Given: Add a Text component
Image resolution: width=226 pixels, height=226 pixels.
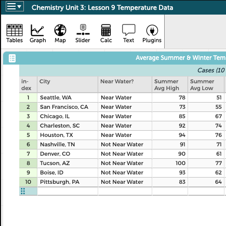Looking at the screenshot, I should click(x=128, y=33).
